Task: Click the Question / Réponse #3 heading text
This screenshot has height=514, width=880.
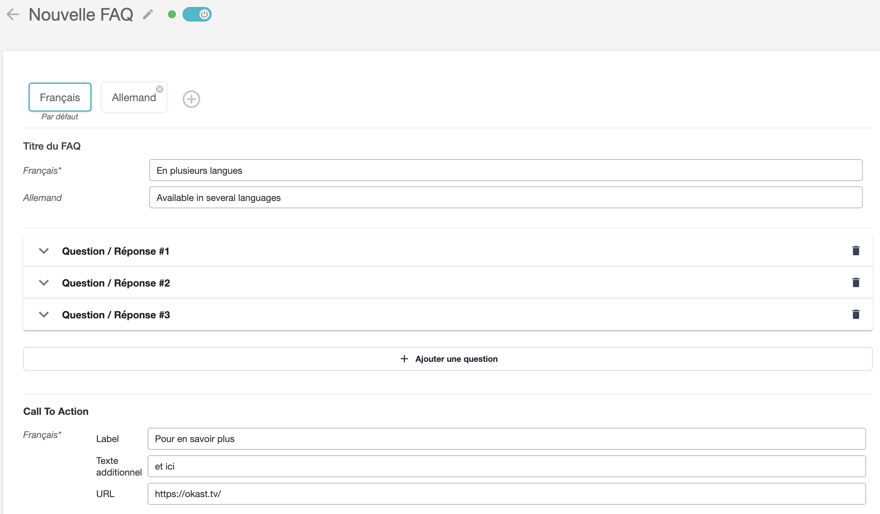Action: (116, 315)
